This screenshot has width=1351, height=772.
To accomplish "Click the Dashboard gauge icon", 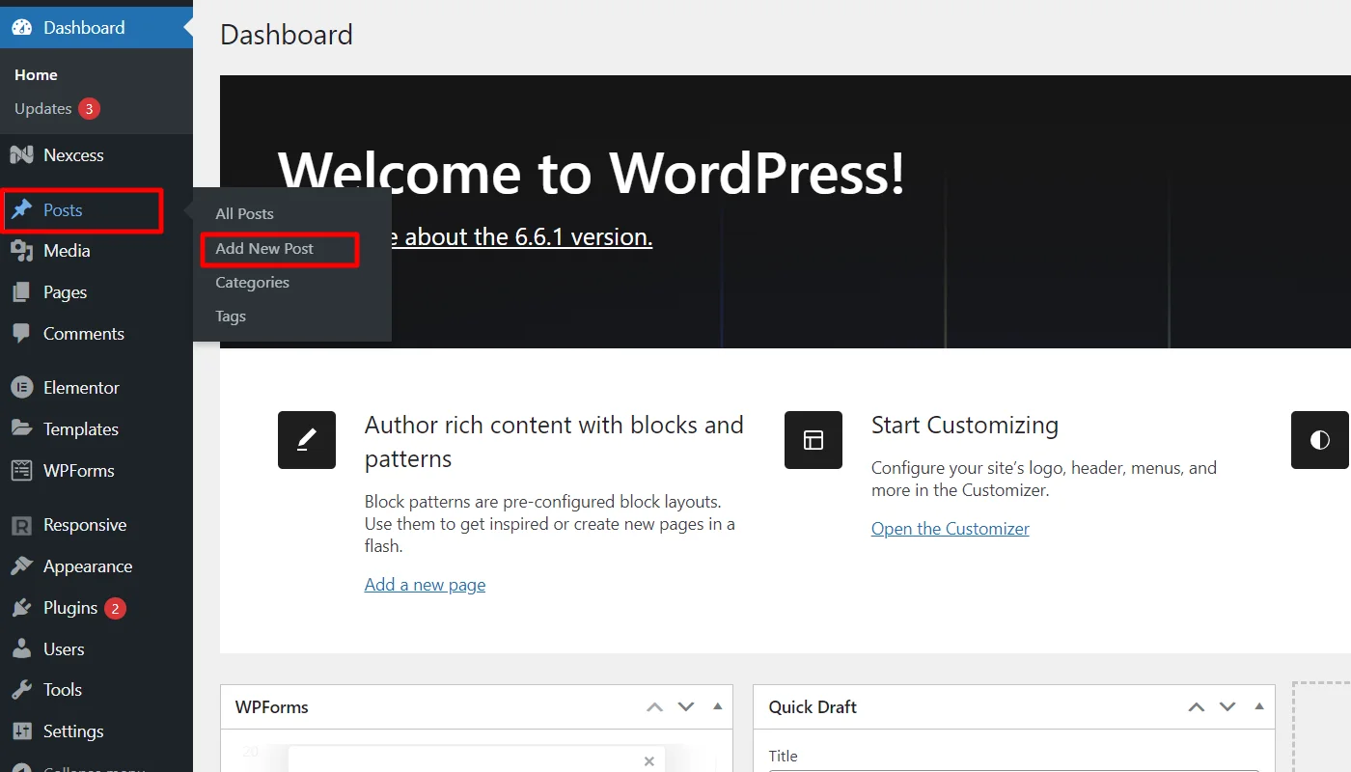I will [21, 28].
